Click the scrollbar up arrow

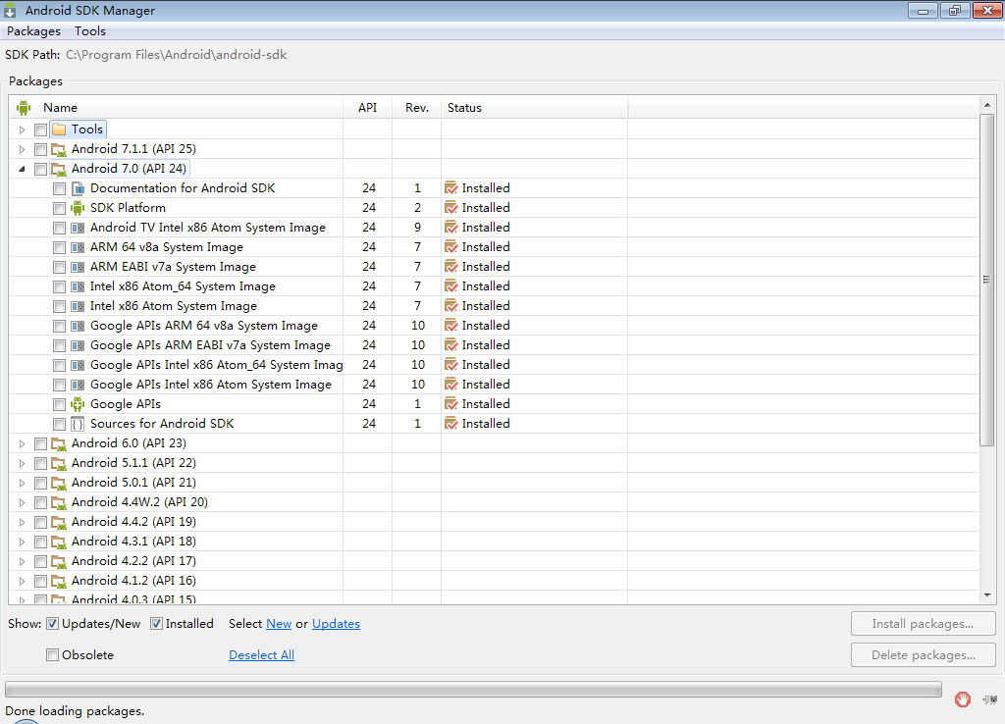[x=987, y=104]
